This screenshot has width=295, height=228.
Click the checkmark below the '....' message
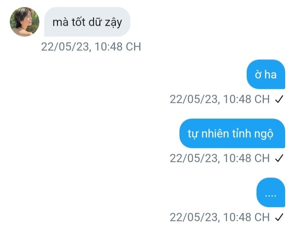tap(279, 217)
